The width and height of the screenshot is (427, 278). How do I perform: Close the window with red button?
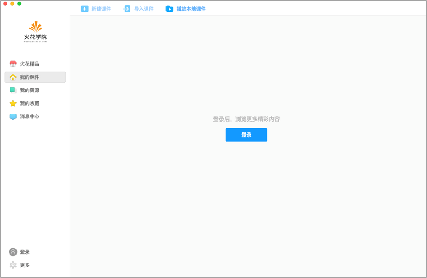click(5, 4)
